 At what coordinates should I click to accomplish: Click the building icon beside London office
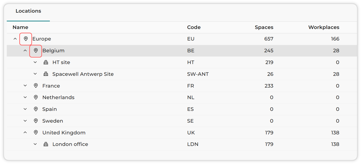click(46, 144)
